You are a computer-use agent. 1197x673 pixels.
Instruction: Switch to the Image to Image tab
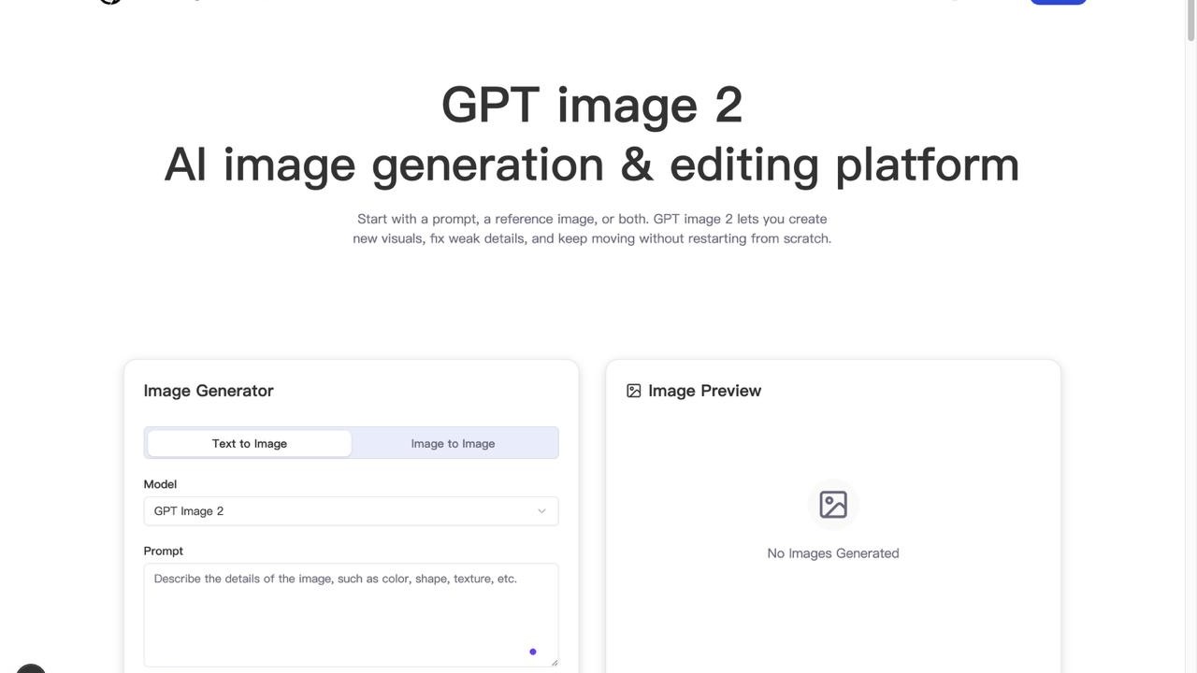point(453,443)
